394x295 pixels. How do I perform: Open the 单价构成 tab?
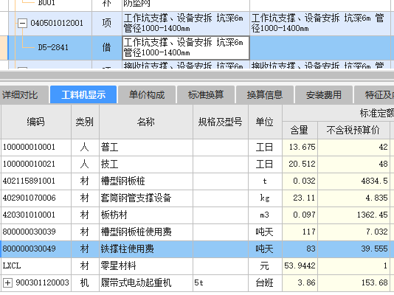click(147, 95)
